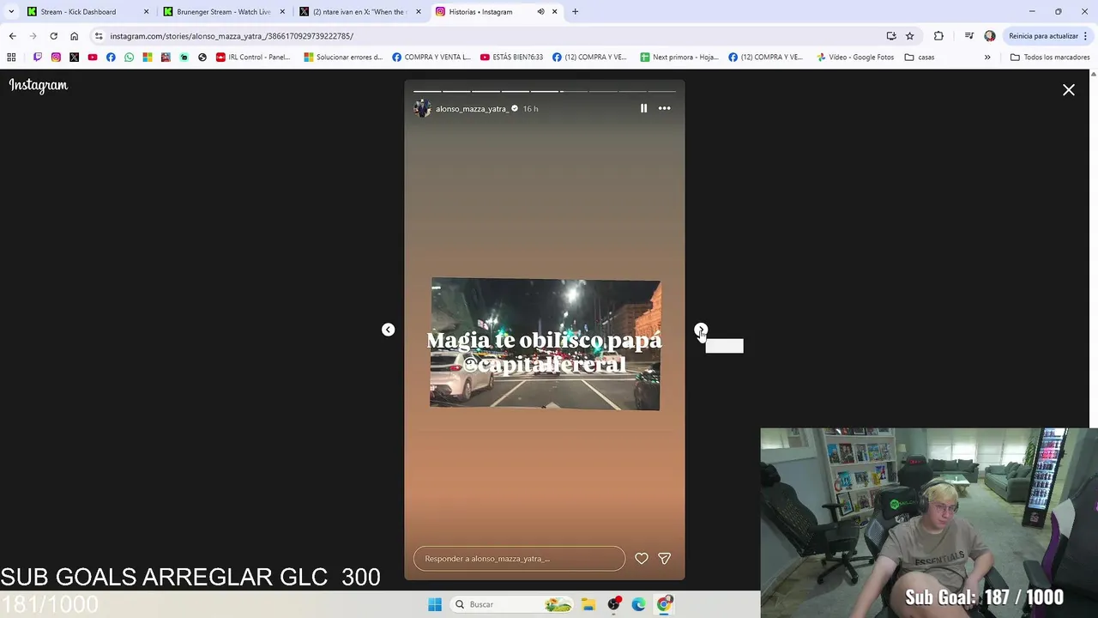Open the Extensions puzzle icon

tap(938, 36)
